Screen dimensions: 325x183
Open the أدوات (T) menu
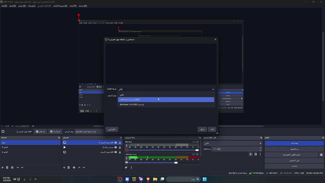pos(73,6)
